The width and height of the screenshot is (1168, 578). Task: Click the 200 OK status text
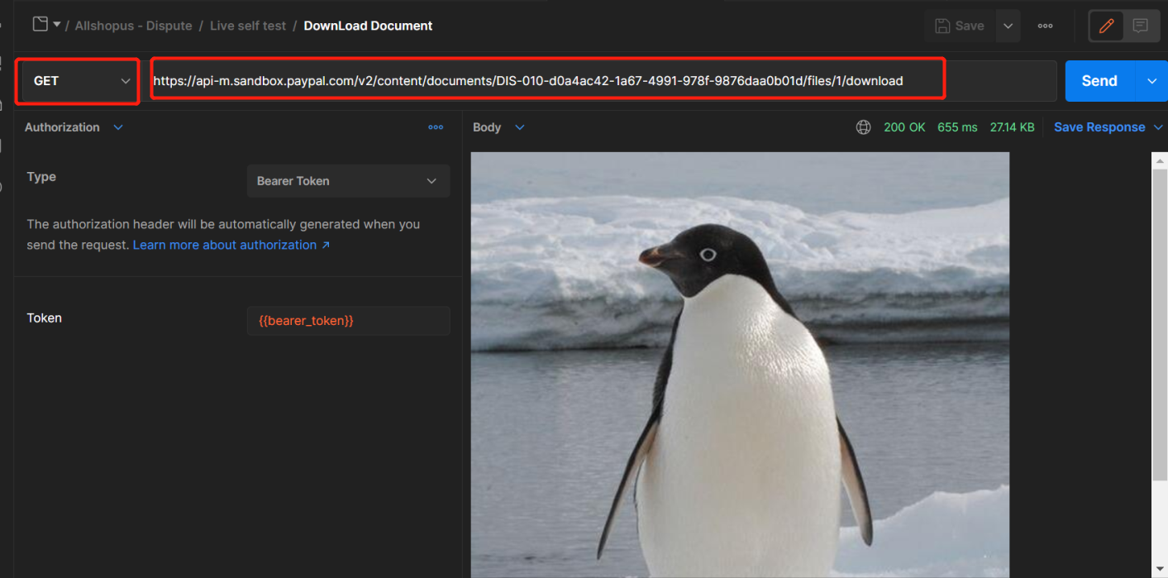click(x=904, y=127)
